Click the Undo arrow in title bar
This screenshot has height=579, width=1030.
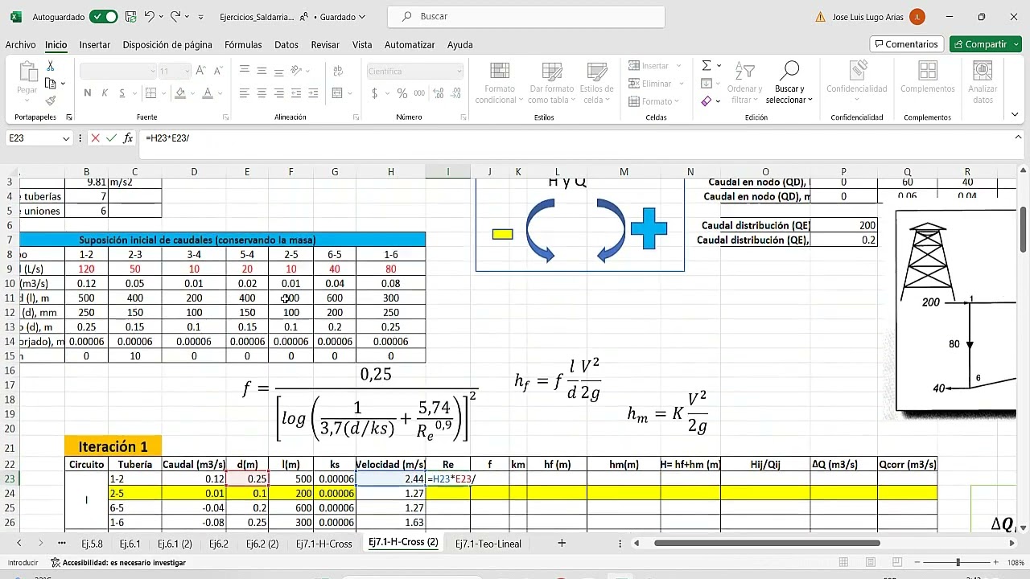click(x=150, y=16)
